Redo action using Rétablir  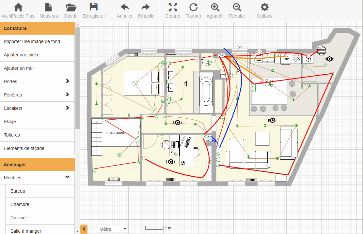point(146,7)
